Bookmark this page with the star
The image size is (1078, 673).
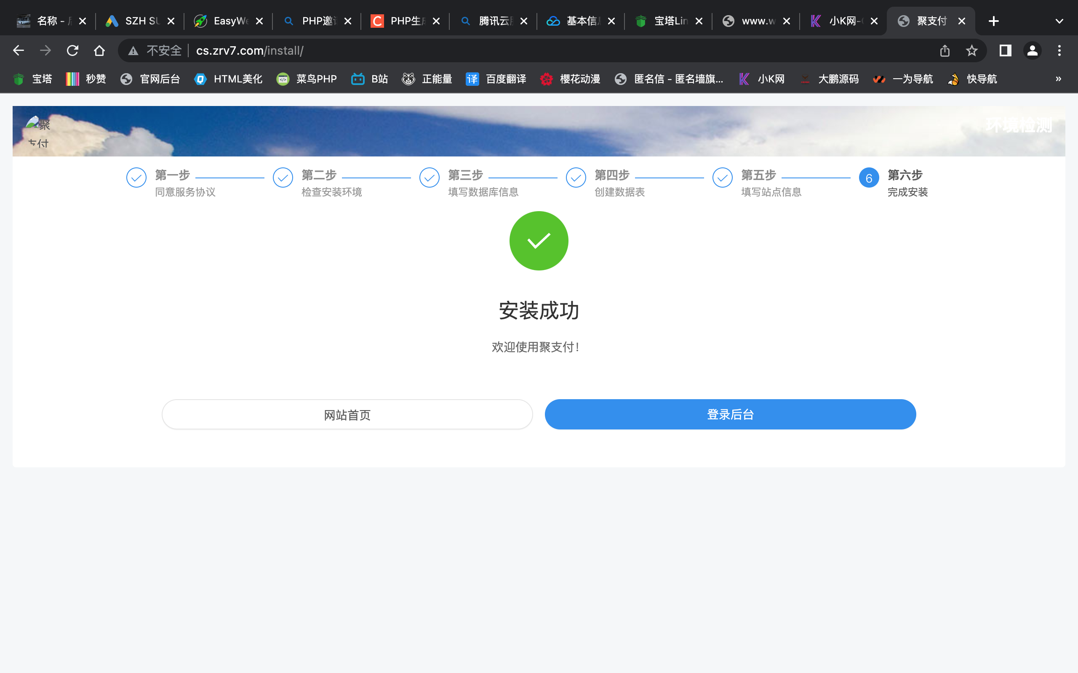[971, 50]
